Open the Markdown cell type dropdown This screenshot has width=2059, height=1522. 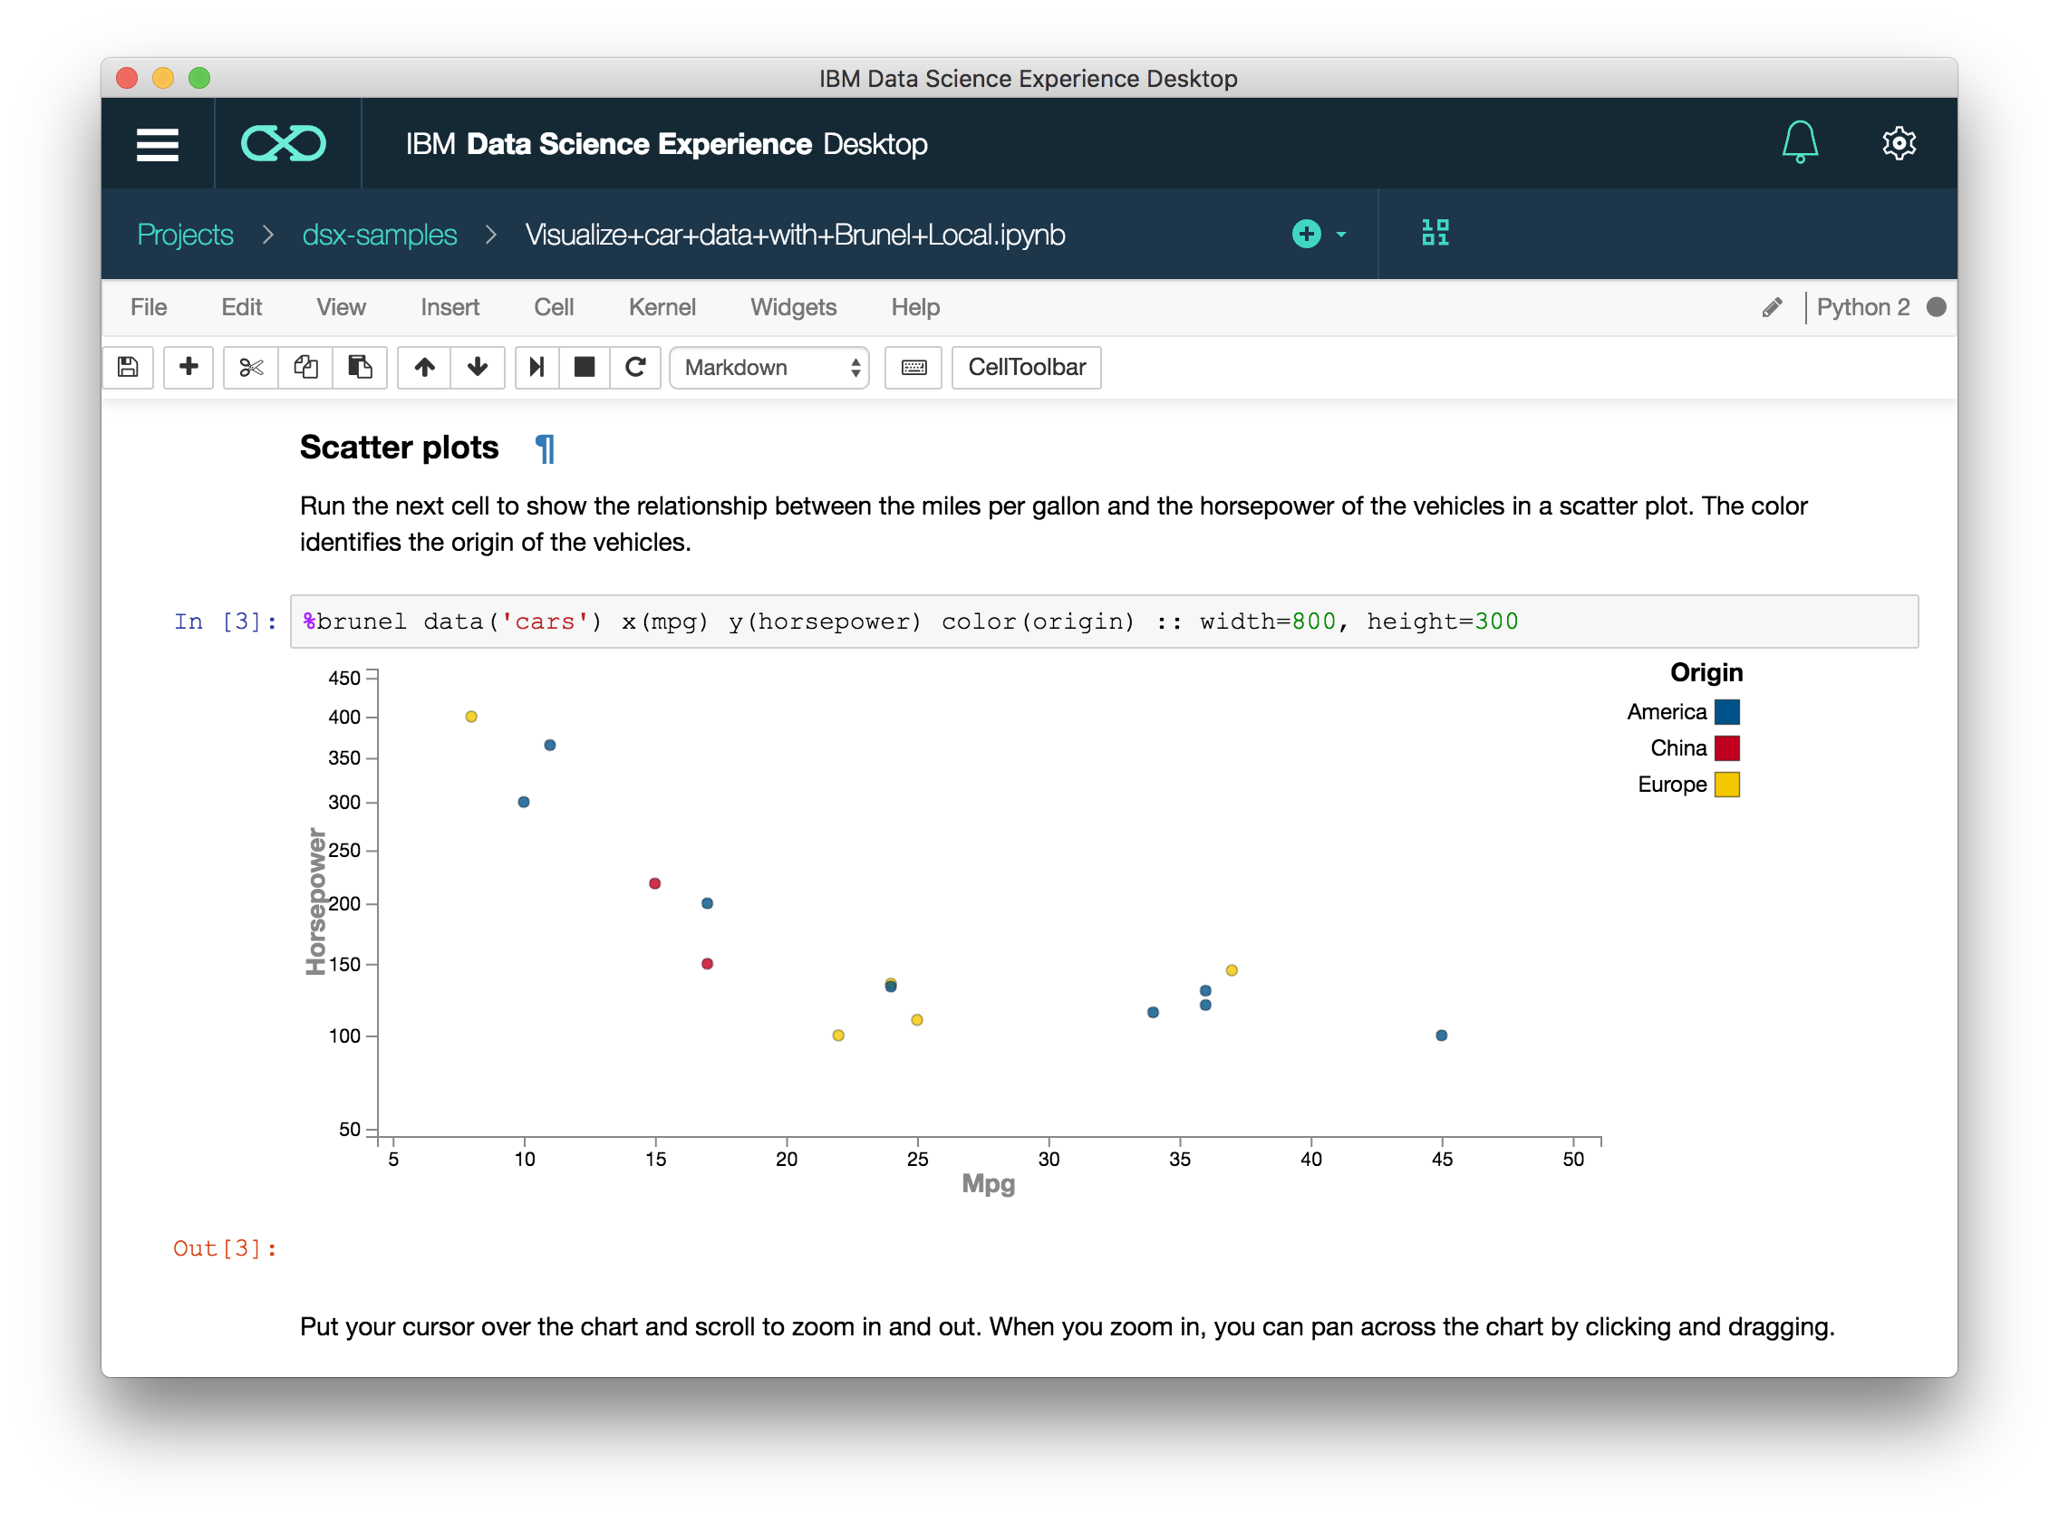(x=769, y=367)
